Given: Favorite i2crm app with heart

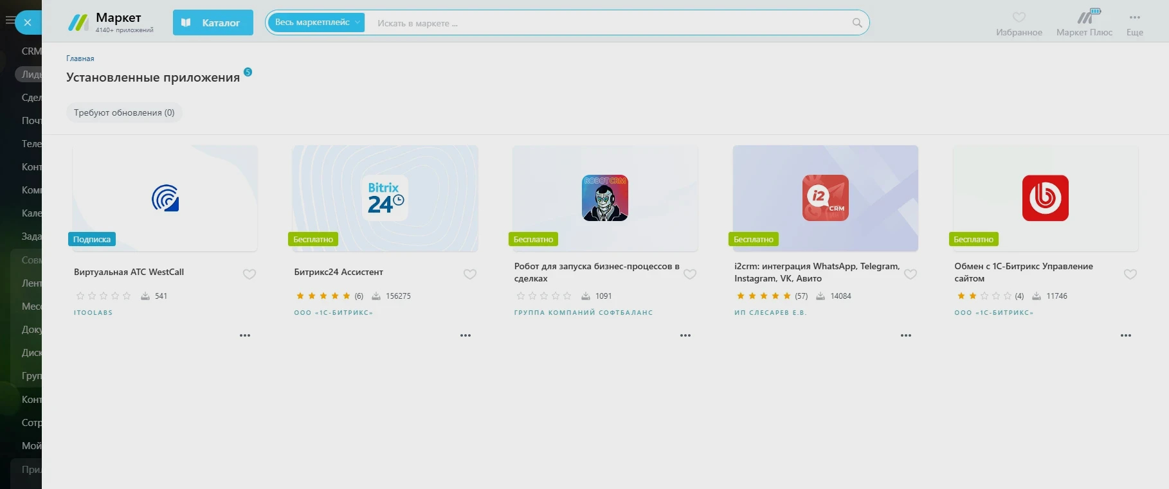Looking at the screenshot, I should tap(911, 274).
